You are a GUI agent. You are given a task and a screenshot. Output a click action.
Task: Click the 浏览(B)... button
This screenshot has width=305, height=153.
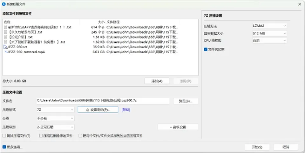[186, 101]
